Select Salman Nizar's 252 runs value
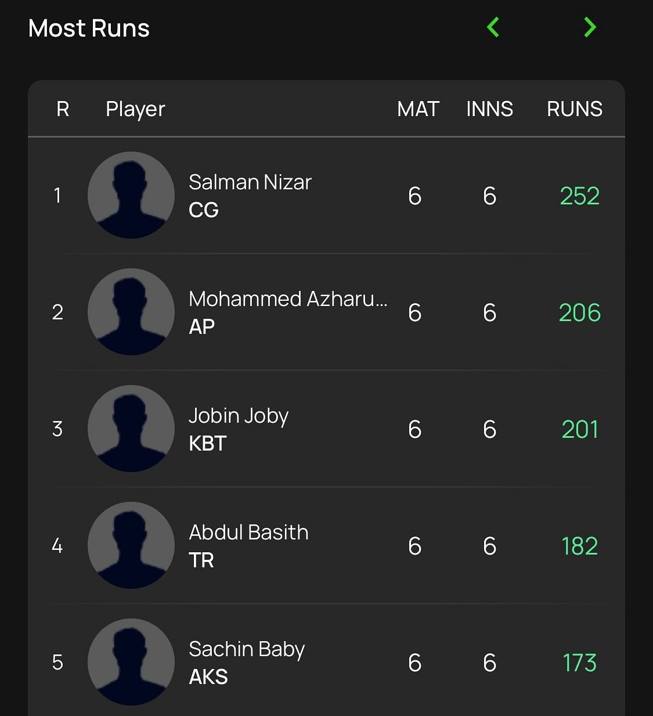The height and width of the screenshot is (716, 653). (x=579, y=196)
